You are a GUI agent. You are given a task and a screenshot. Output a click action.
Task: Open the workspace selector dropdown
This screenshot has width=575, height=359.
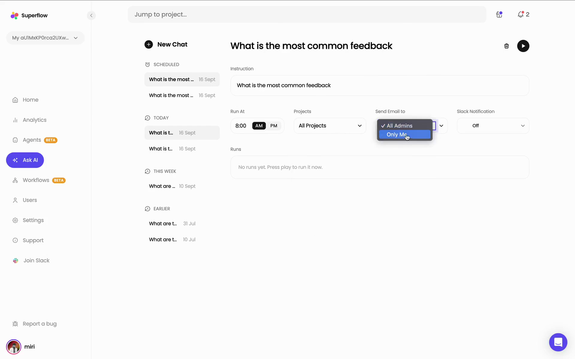[45, 38]
